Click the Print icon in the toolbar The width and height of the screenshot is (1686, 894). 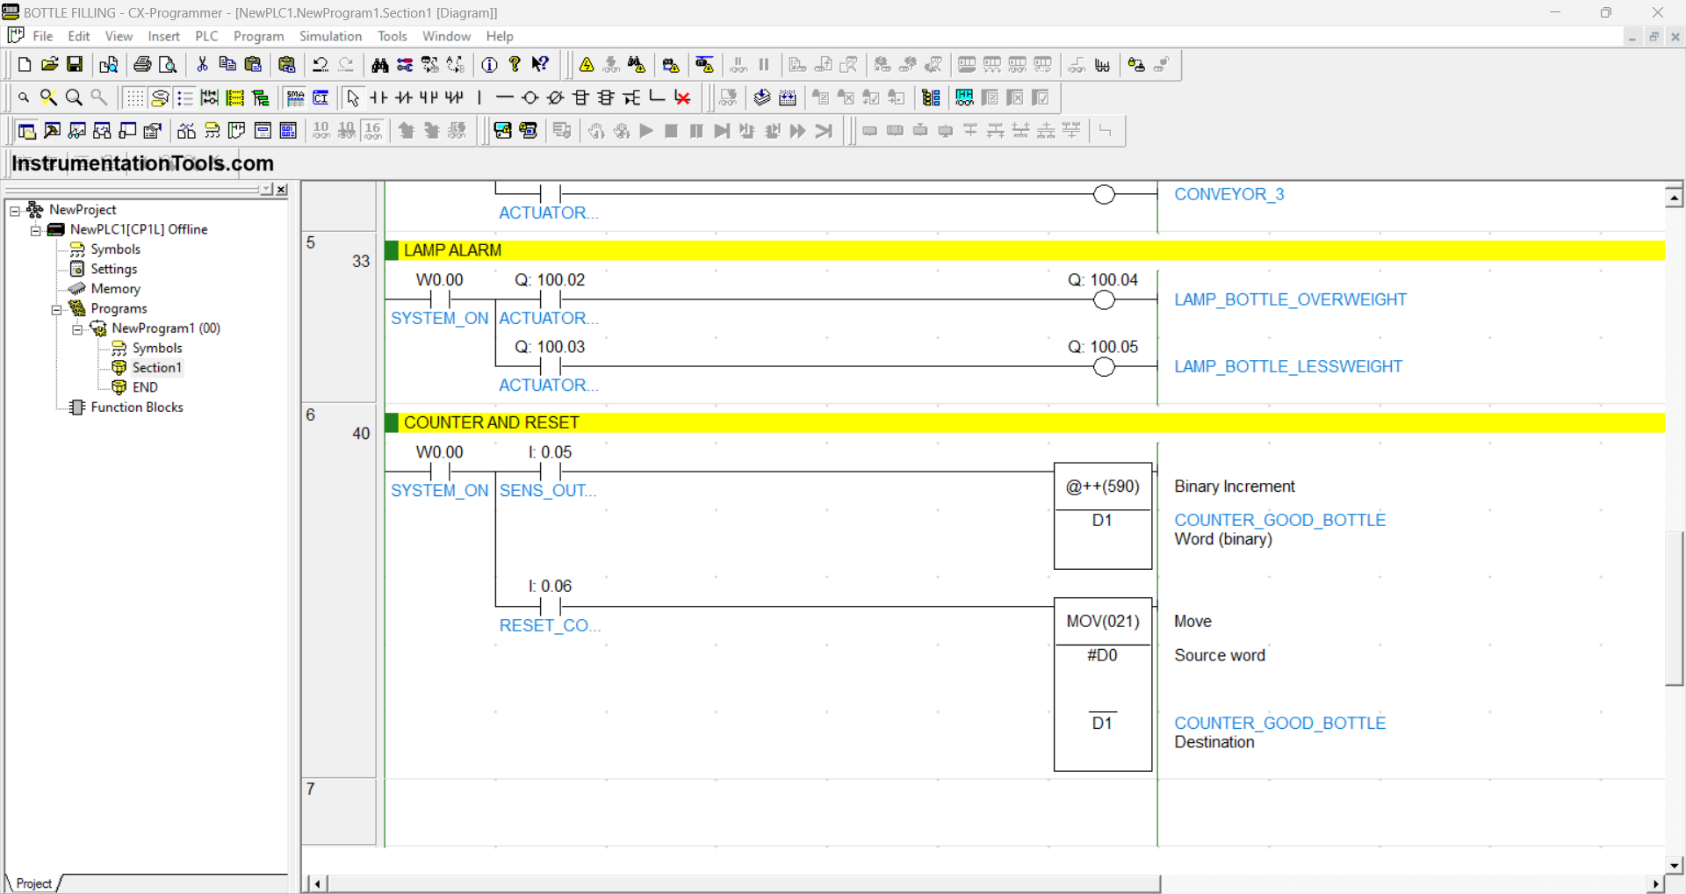(x=142, y=65)
